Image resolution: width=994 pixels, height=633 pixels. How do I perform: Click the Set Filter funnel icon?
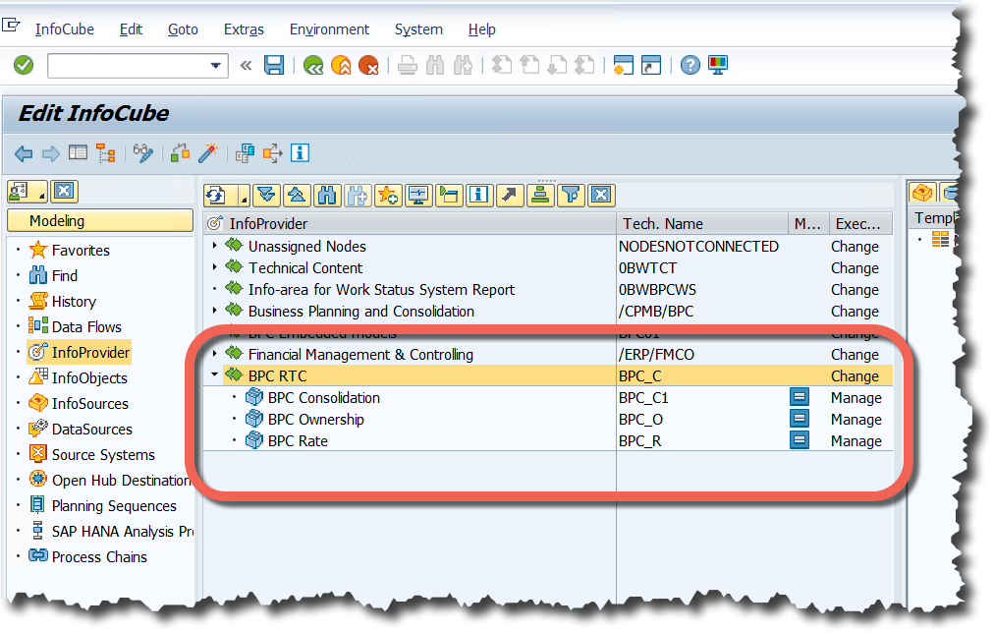click(570, 195)
